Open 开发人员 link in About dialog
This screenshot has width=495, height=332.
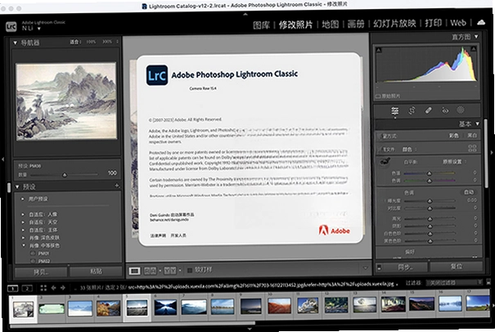point(178,236)
